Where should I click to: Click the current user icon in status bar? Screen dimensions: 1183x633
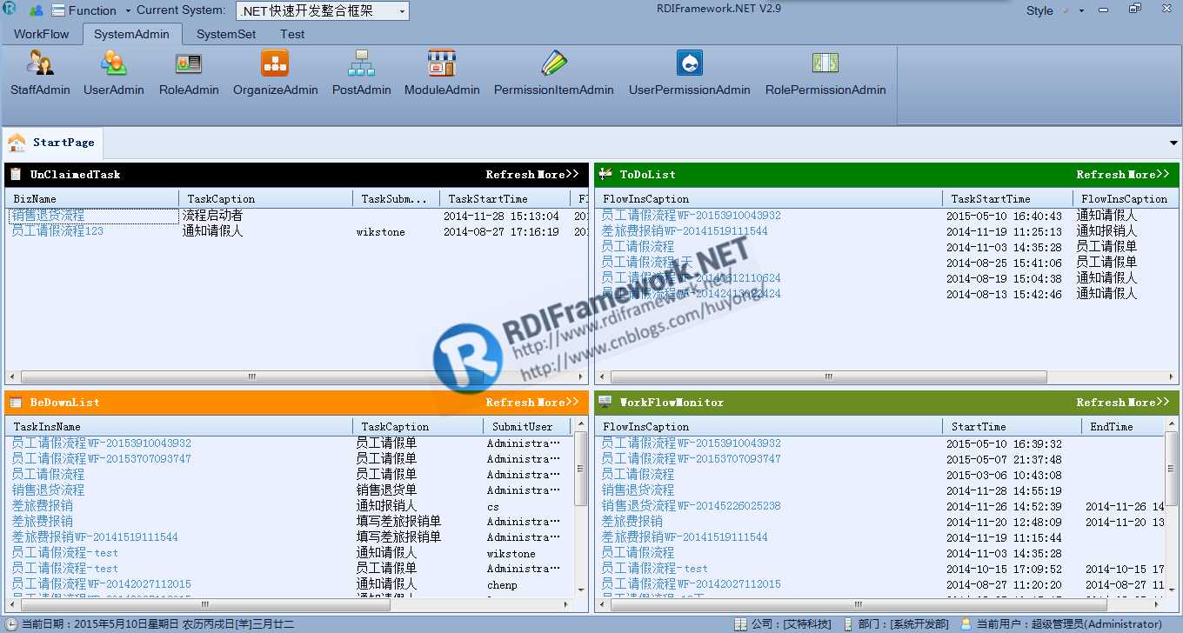[966, 624]
